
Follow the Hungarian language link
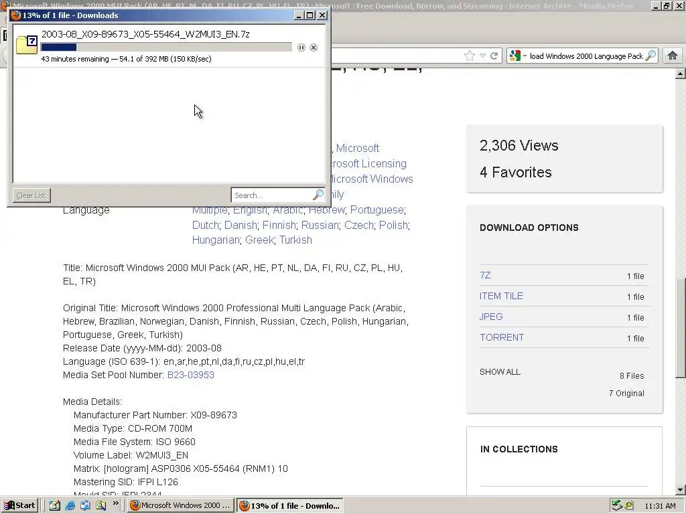tap(216, 240)
